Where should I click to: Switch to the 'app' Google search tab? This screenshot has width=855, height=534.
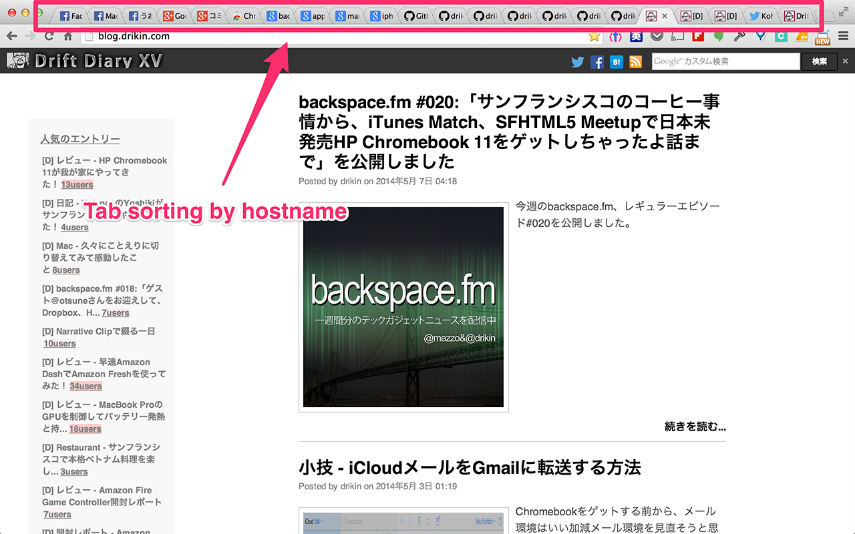(x=313, y=15)
